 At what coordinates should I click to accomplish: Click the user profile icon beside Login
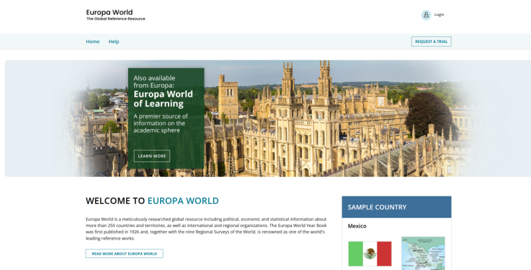[426, 15]
